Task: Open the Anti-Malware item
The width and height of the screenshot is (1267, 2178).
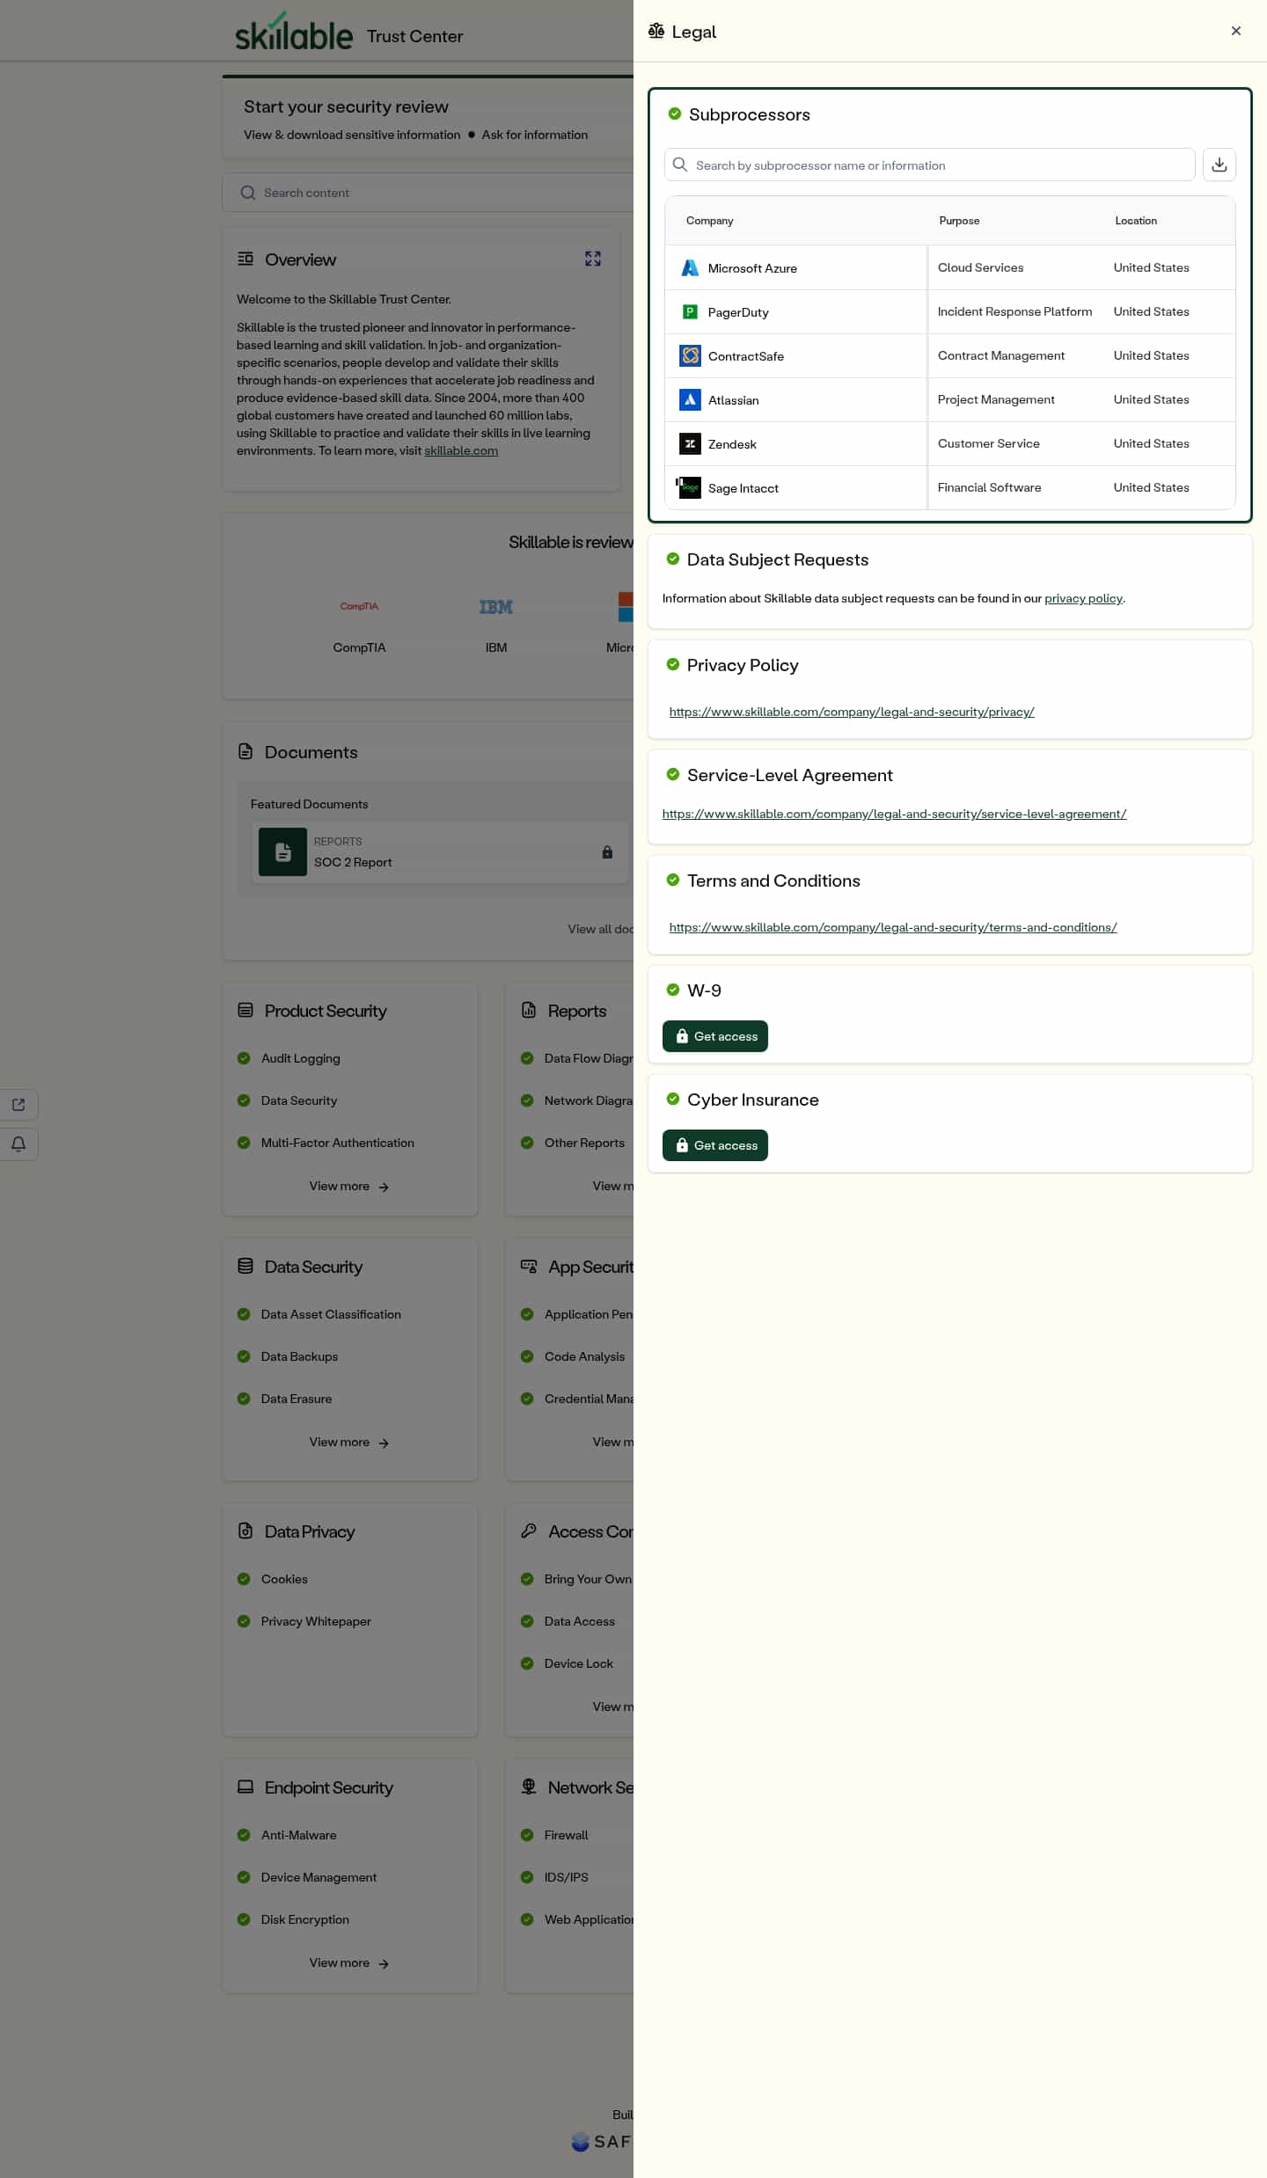Action: (x=298, y=1835)
